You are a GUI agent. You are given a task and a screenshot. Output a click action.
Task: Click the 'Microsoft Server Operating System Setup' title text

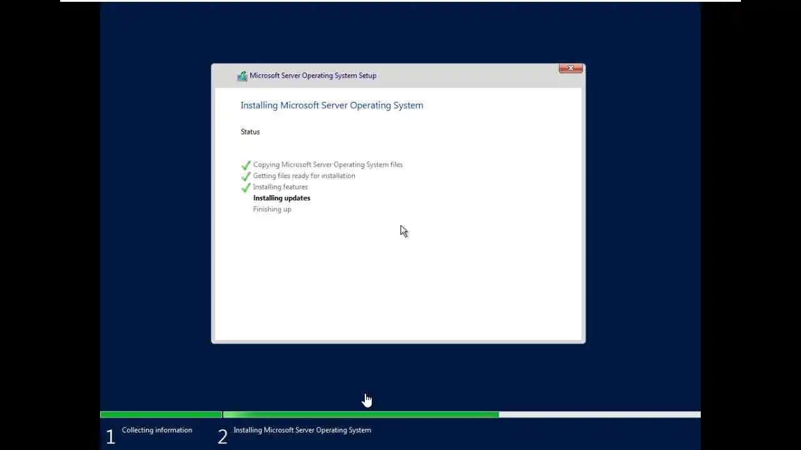coord(313,76)
